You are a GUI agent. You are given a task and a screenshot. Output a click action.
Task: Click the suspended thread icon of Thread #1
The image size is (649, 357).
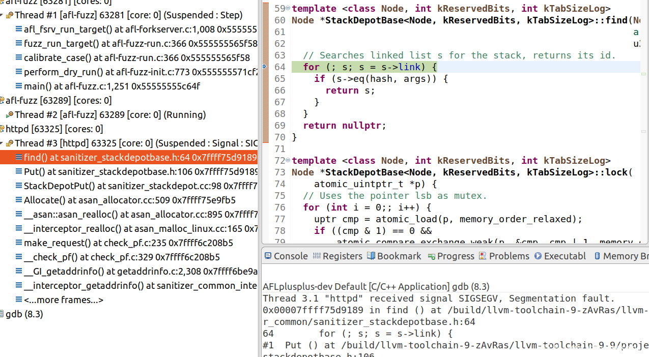click(10, 15)
